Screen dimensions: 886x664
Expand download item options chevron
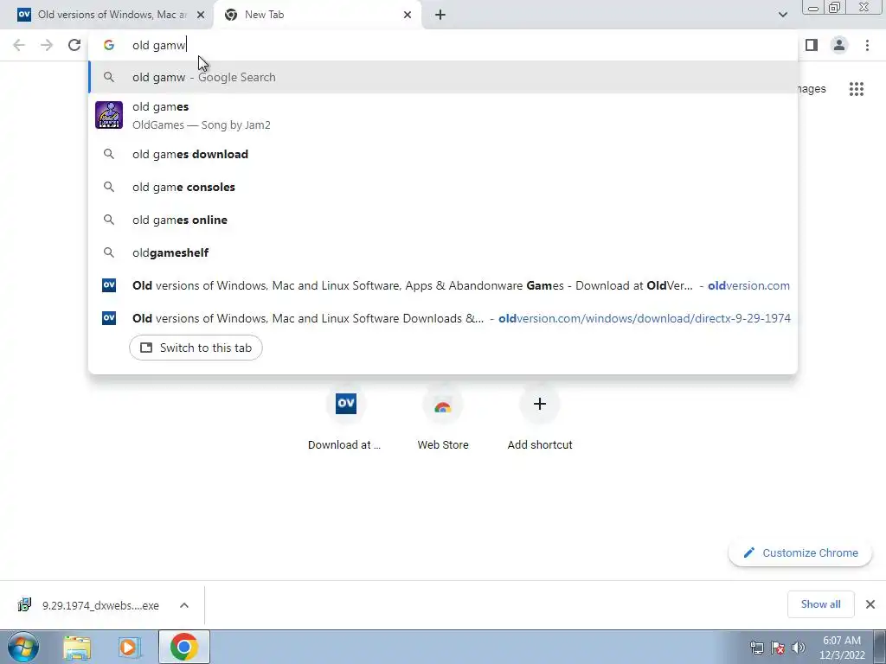pyautogui.click(x=184, y=605)
